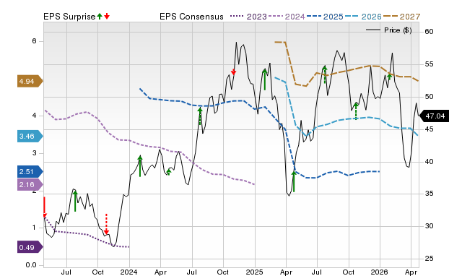Click the 2026 EPS consensus legend entry

pyautogui.click(x=363, y=17)
